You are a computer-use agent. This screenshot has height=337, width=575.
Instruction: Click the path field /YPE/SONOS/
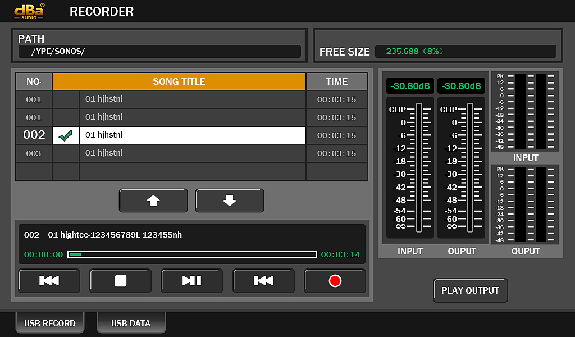click(160, 51)
